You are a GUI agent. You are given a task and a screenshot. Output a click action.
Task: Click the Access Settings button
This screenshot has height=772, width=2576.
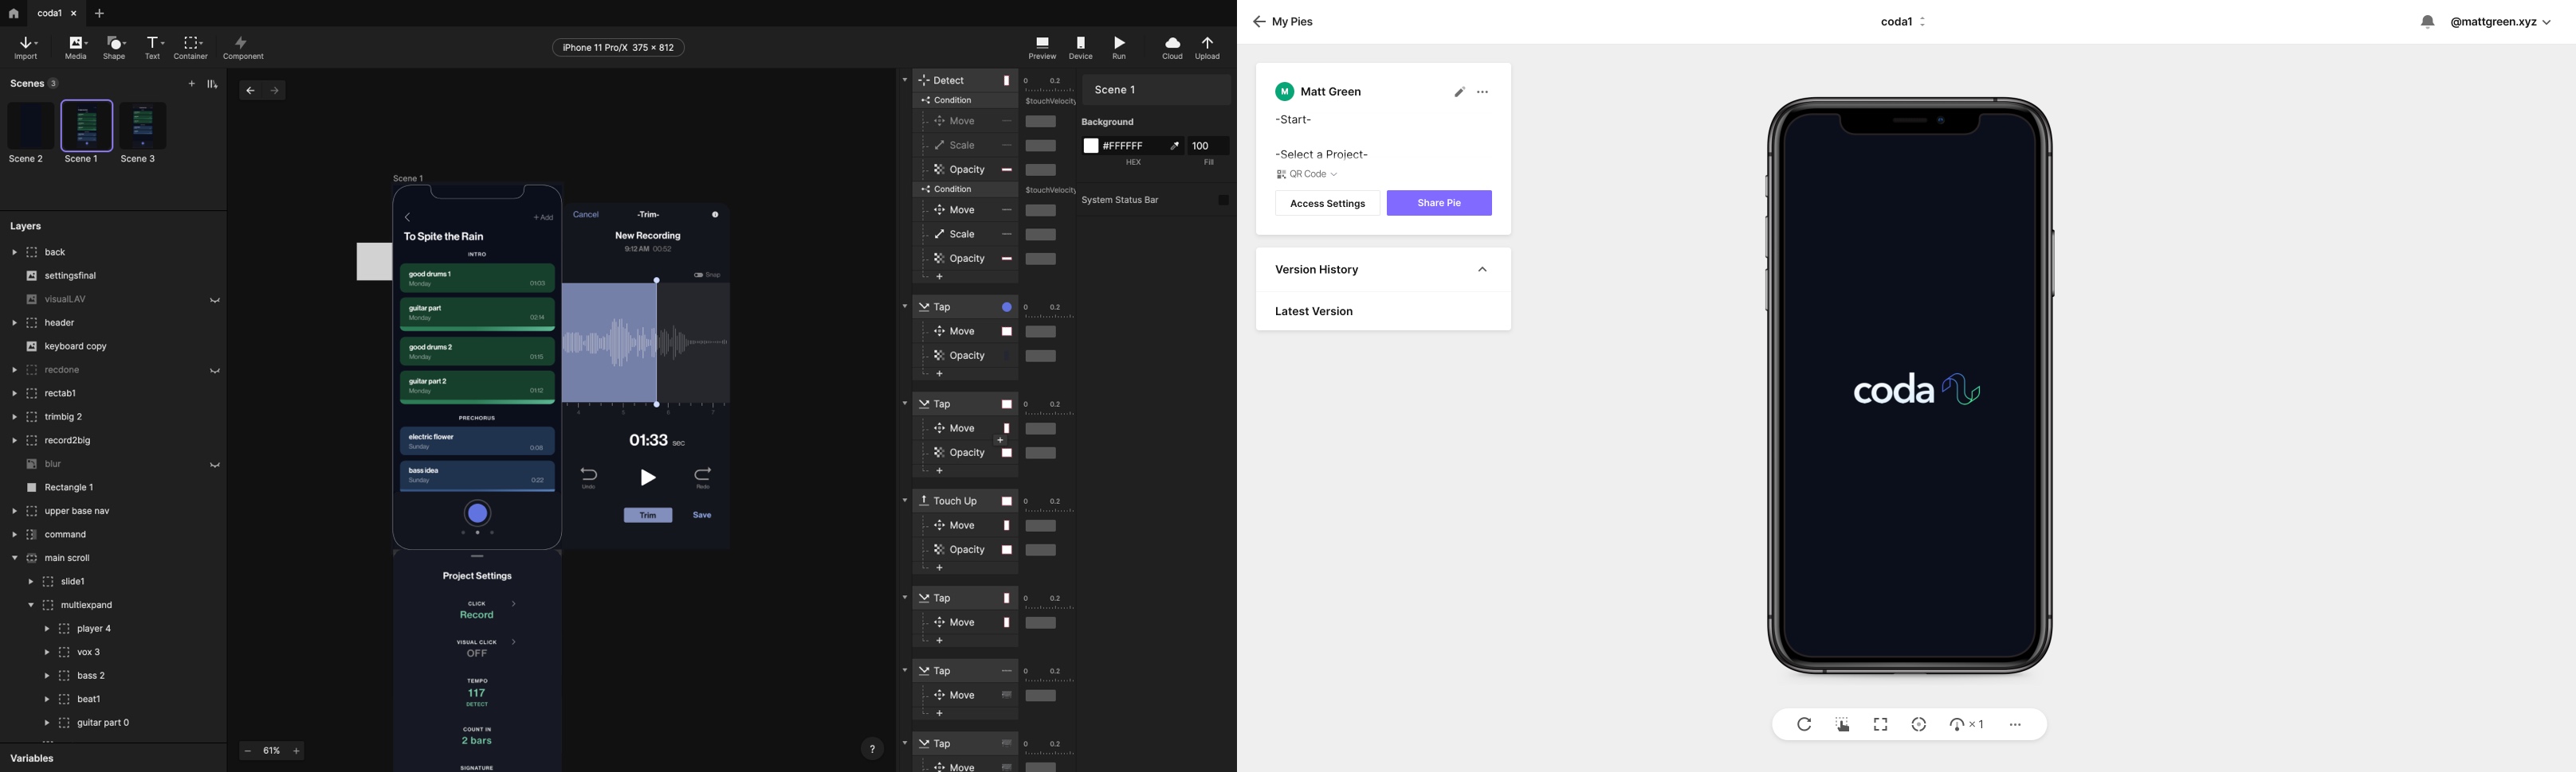1327,204
